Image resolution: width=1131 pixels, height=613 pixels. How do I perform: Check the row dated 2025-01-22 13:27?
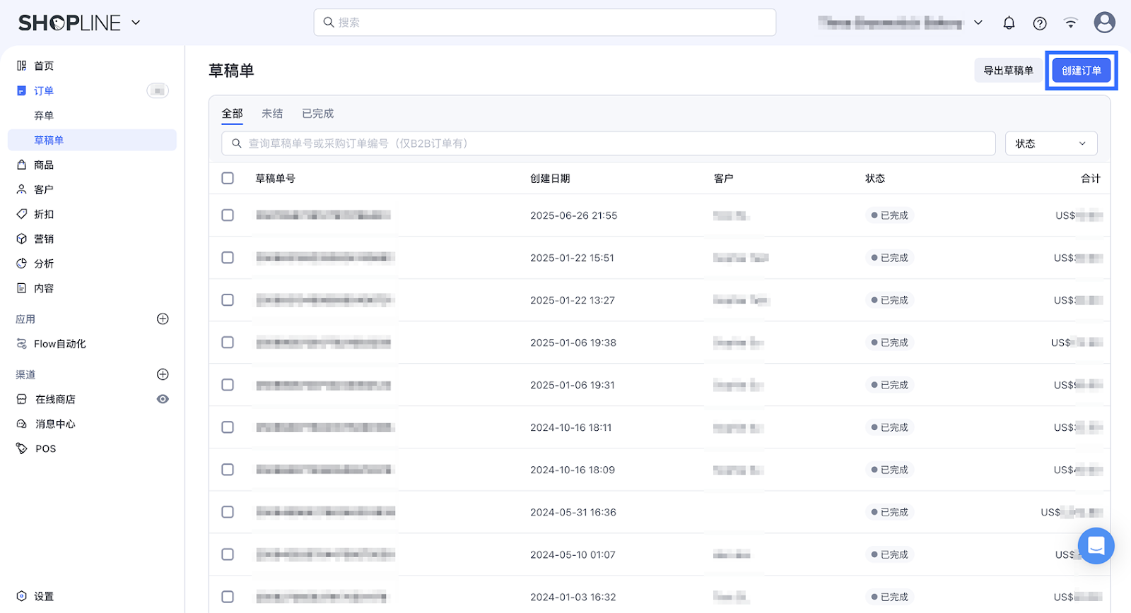click(228, 299)
